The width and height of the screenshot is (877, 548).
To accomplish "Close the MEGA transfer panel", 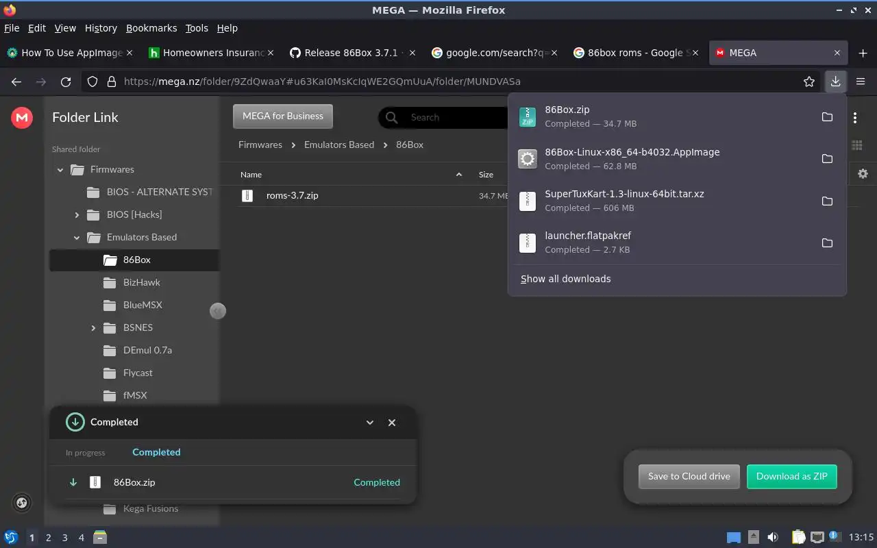I will (x=392, y=423).
